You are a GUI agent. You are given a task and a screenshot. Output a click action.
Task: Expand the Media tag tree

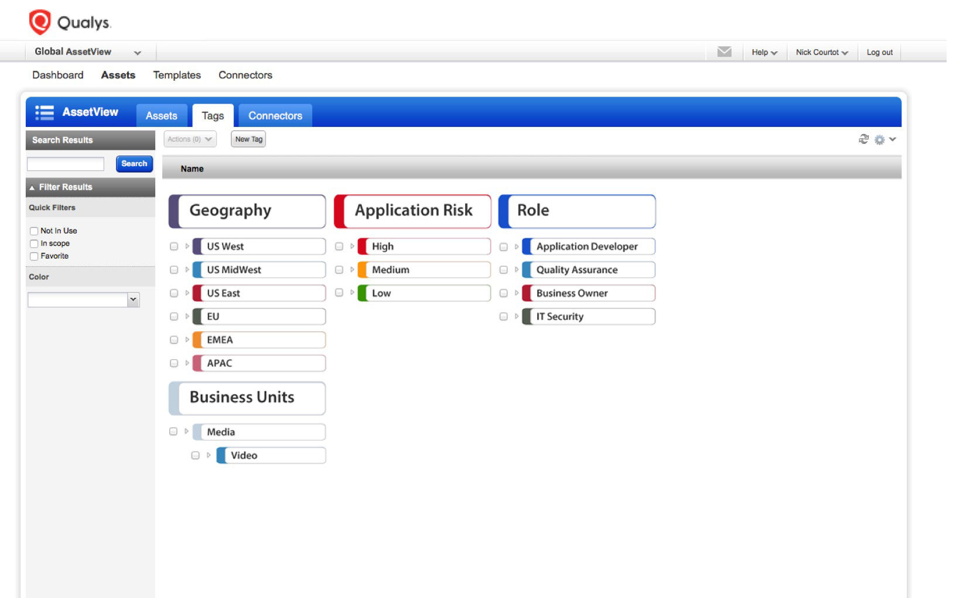coord(185,431)
